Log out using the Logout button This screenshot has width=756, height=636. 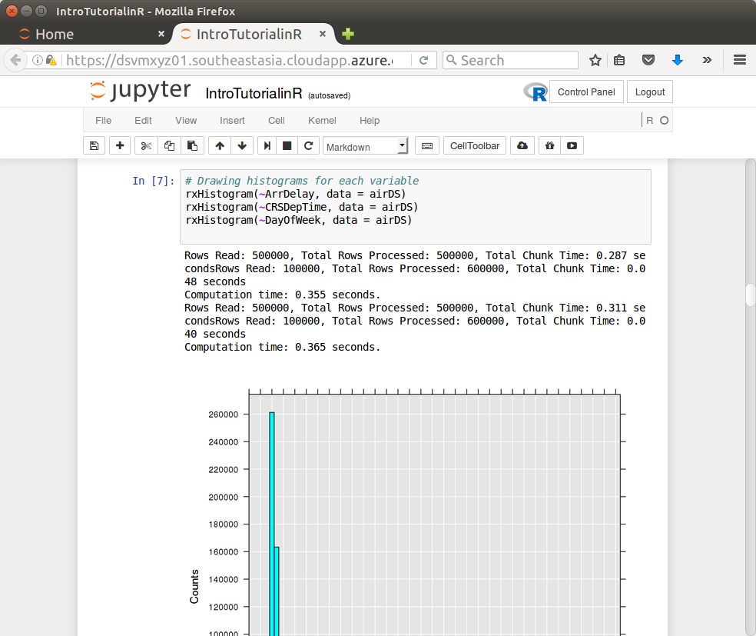[x=650, y=92]
